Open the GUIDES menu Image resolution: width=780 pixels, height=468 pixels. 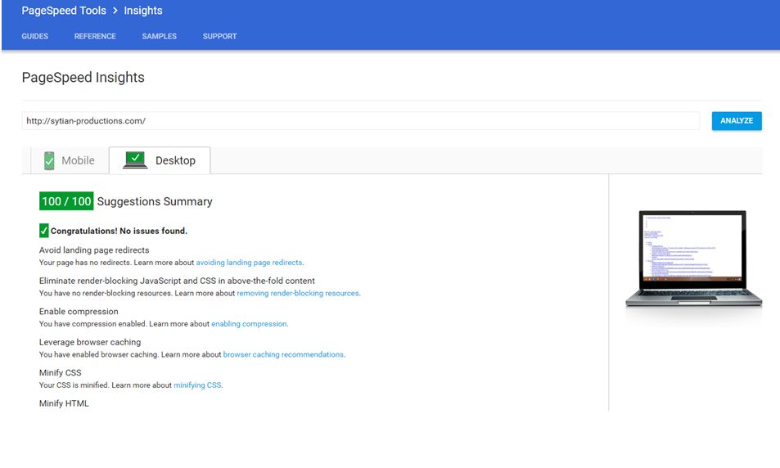click(x=35, y=36)
